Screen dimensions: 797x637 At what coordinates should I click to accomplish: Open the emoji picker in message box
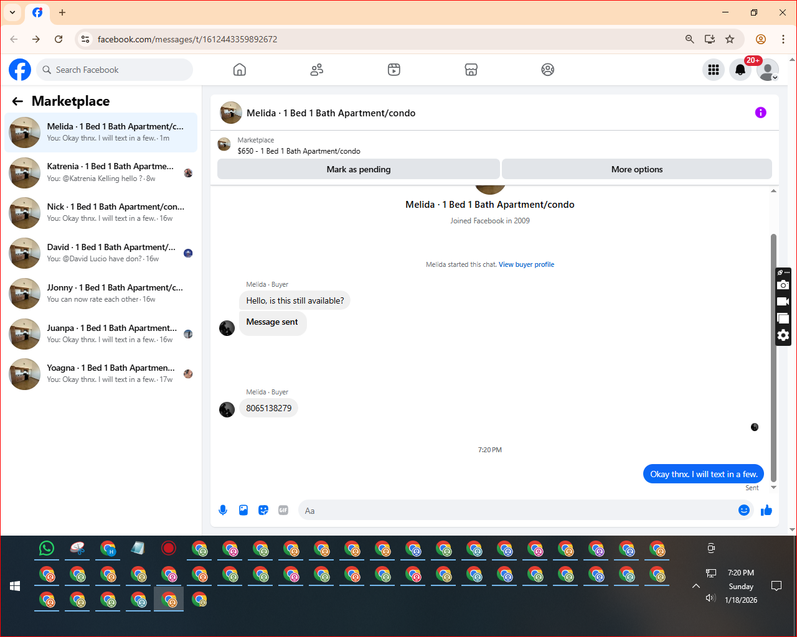744,510
